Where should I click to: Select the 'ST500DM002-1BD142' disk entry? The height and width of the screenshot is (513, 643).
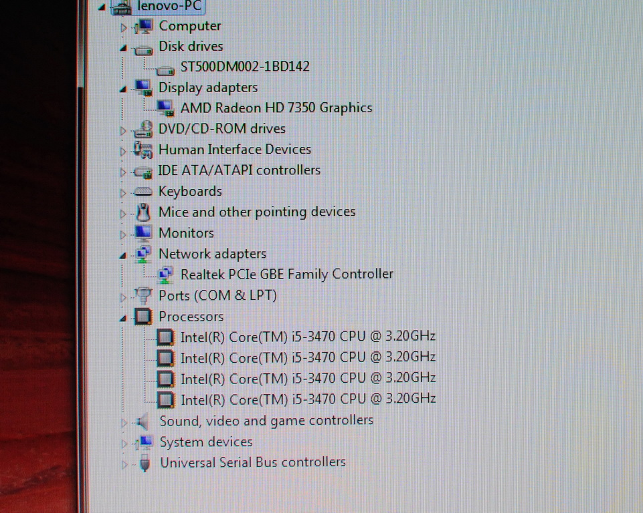click(246, 67)
